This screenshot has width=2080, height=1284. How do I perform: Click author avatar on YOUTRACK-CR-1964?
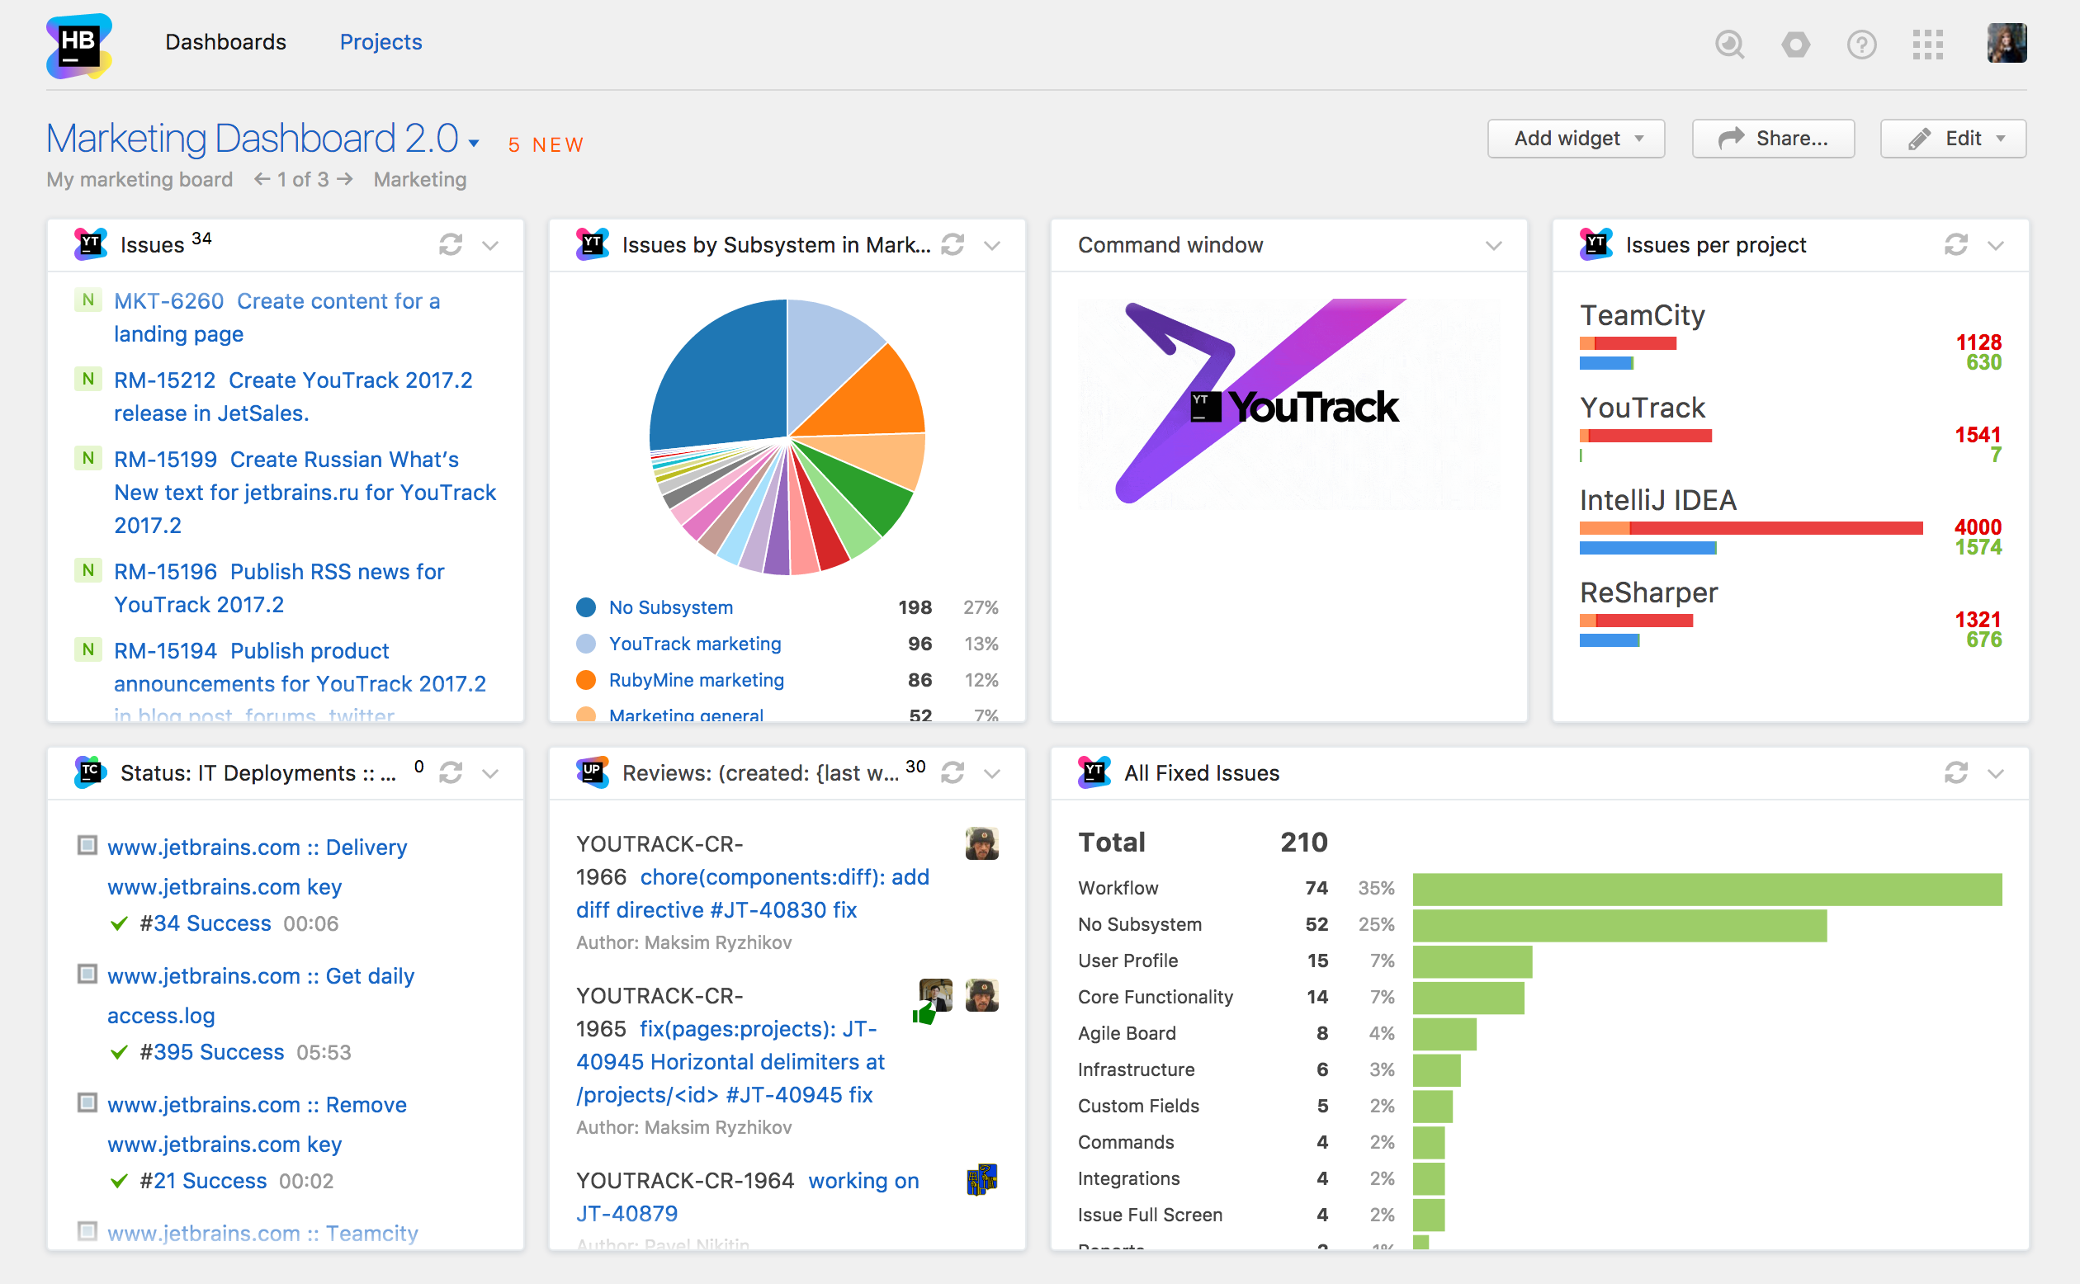982,1179
